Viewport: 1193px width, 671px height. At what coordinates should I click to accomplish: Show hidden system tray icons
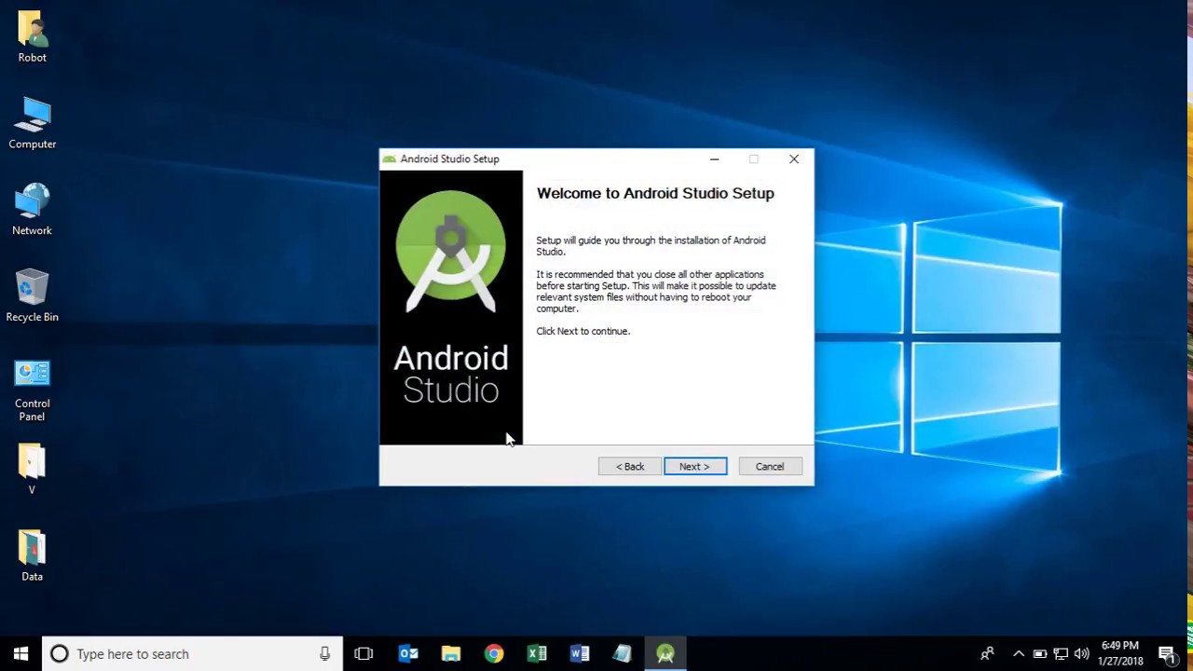pyautogui.click(x=1019, y=654)
